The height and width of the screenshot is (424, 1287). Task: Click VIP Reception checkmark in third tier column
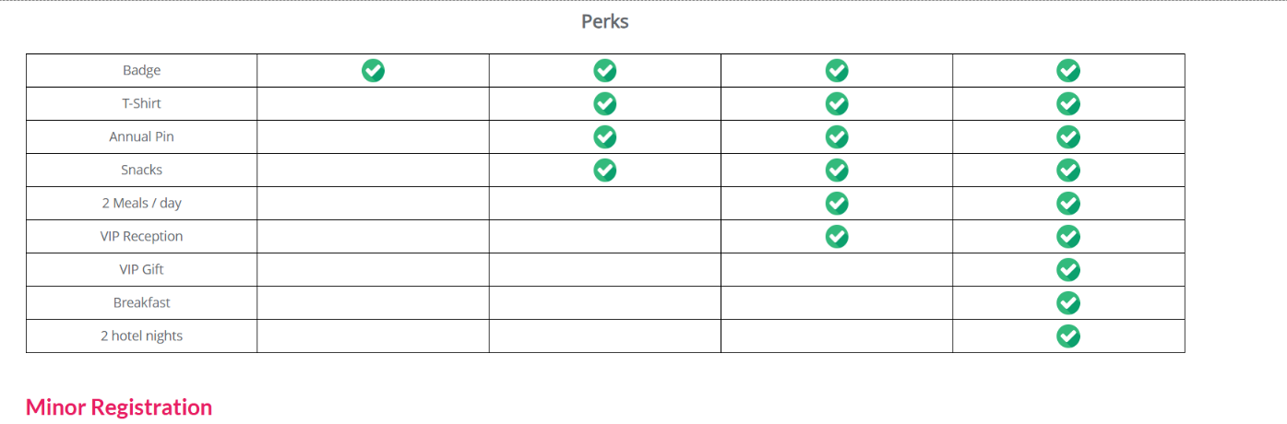(x=837, y=236)
